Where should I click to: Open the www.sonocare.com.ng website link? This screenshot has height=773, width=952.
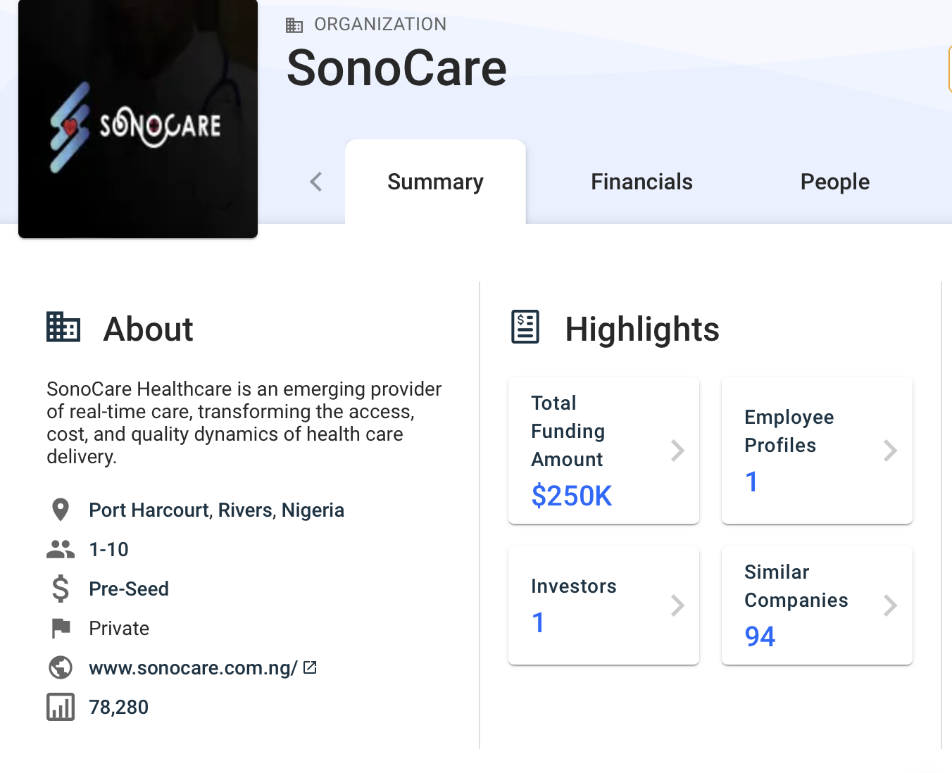[194, 667]
